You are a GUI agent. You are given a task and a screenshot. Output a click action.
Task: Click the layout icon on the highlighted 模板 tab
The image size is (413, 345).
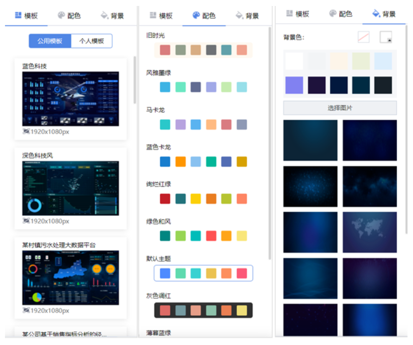(18, 15)
